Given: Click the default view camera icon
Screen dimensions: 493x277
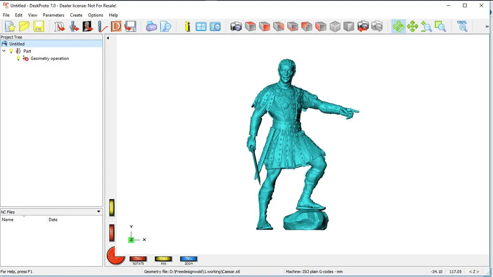Looking at the screenshot, I should pos(236,26).
